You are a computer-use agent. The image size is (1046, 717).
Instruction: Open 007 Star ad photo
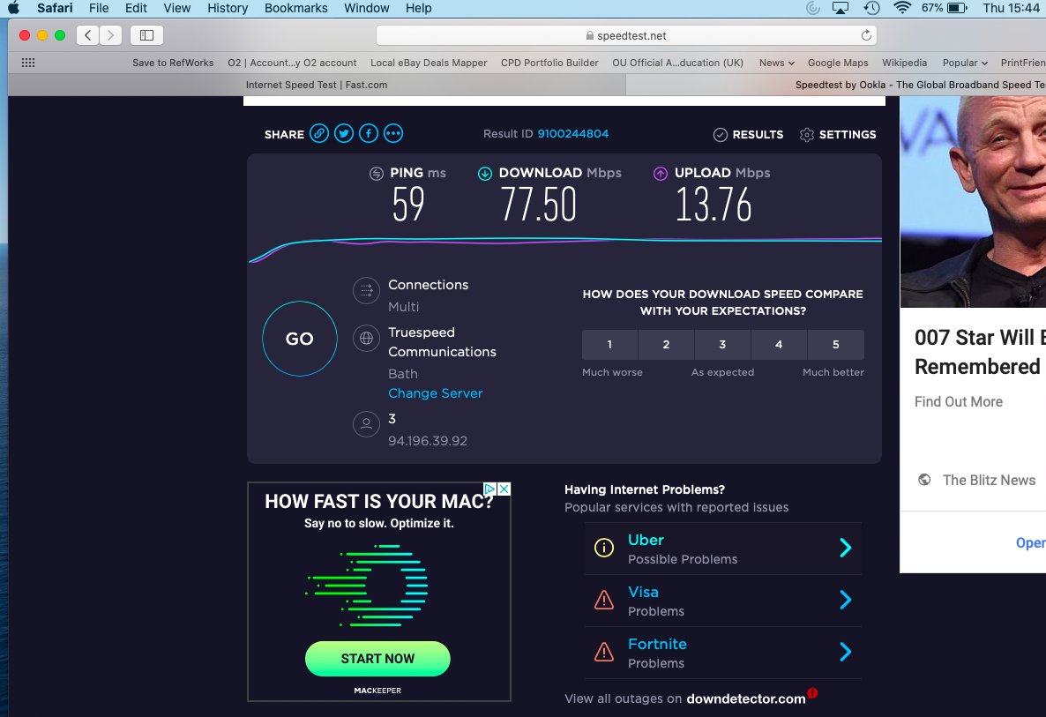(x=973, y=201)
